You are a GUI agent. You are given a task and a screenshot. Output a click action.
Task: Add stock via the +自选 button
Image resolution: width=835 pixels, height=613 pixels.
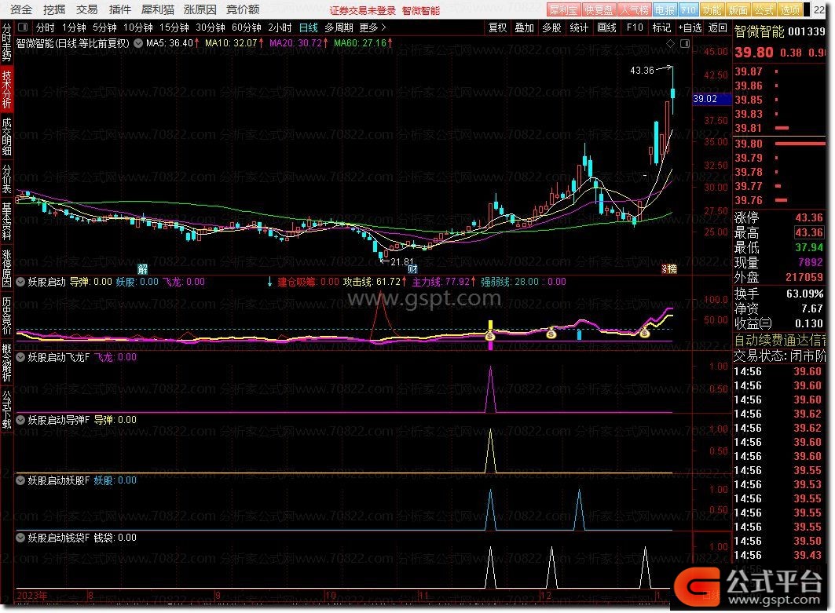coord(690,27)
